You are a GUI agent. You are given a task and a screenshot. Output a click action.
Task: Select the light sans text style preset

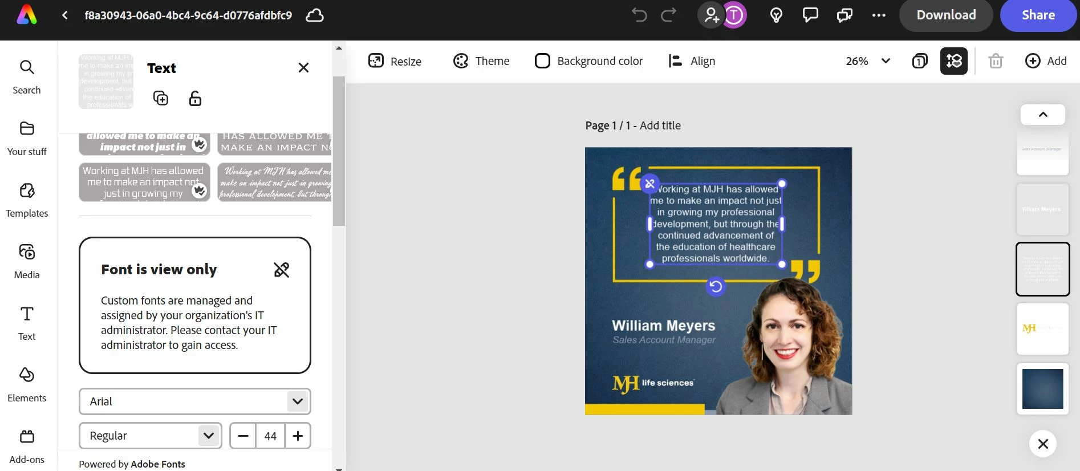tap(144, 182)
